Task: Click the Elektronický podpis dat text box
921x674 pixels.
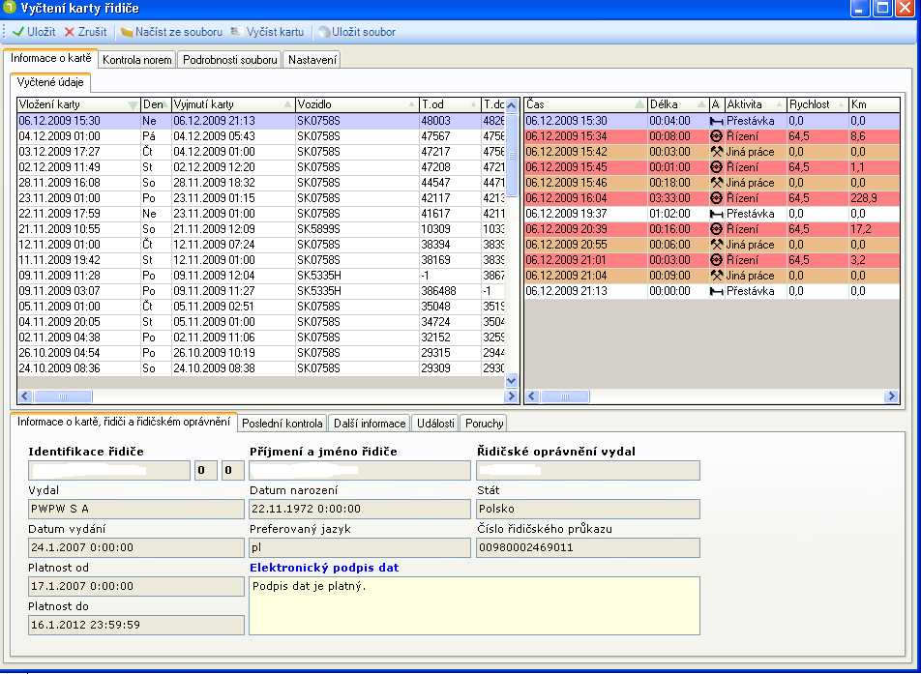Action: click(475, 606)
